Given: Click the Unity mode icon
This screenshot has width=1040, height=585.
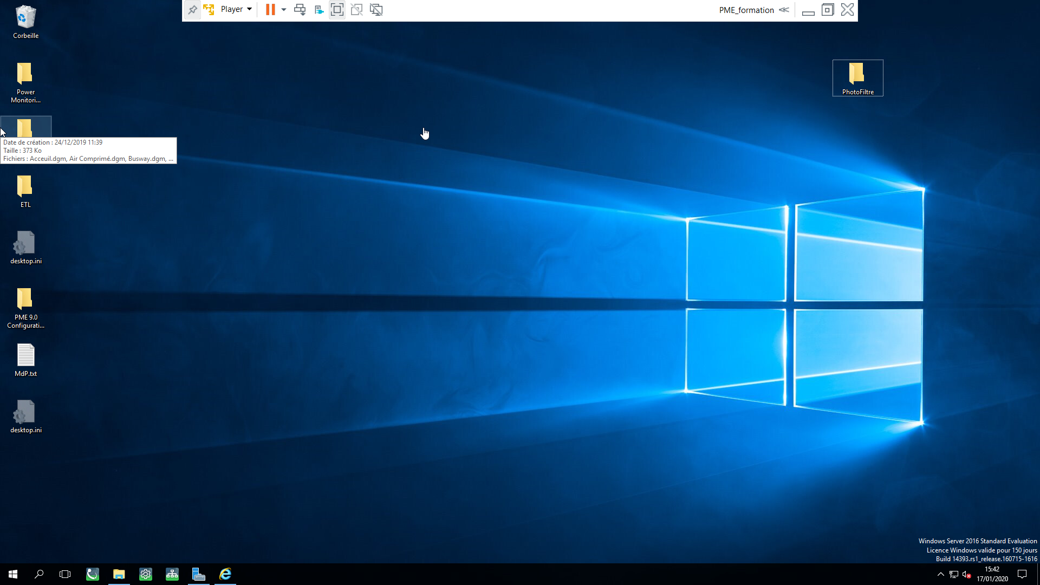Looking at the screenshot, I should pos(356,10).
